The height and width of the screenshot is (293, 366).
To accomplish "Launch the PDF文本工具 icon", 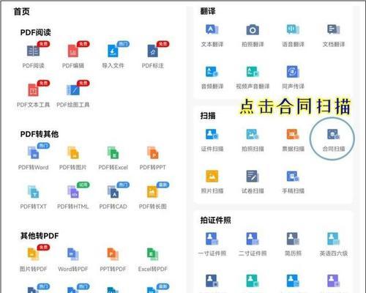I will click(x=33, y=90).
